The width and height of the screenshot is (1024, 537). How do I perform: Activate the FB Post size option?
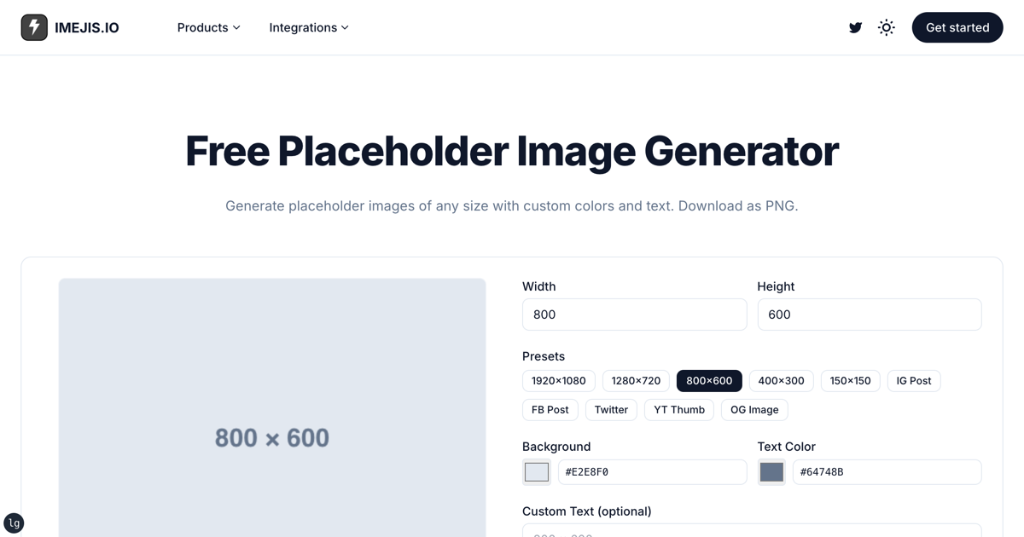point(550,409)
